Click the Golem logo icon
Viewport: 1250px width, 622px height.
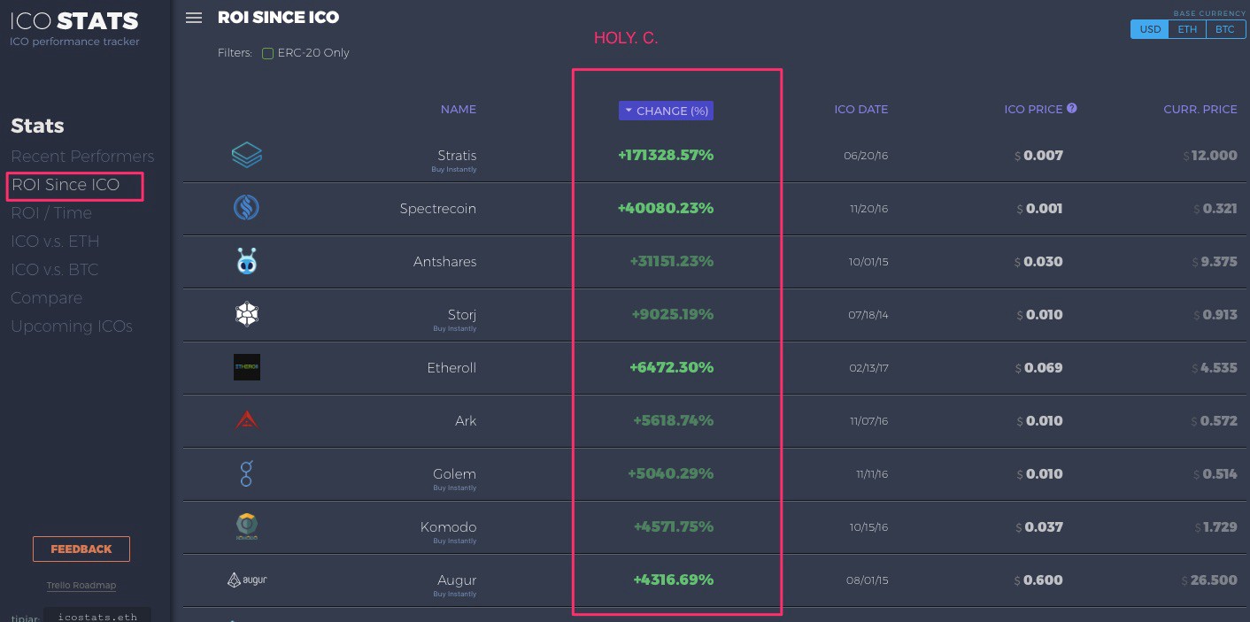click(246, 473)
